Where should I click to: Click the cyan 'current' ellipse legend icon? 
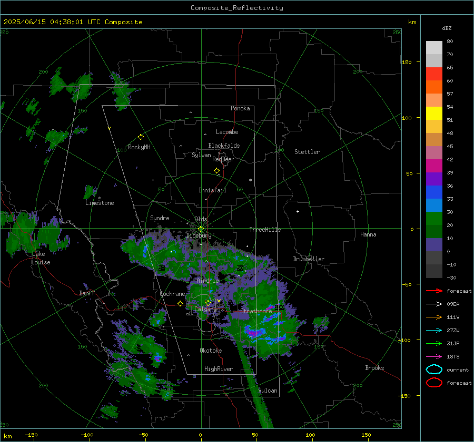click(434, 369)
